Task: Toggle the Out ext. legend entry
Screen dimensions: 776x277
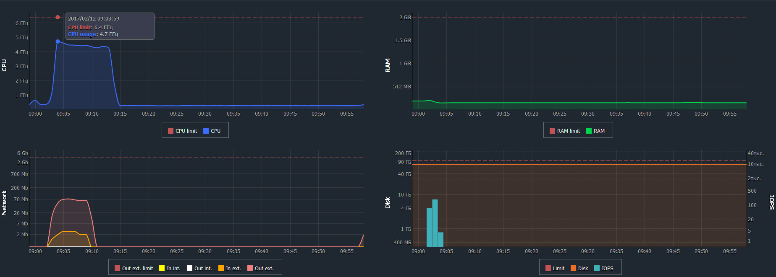Action: pos(260,268)
